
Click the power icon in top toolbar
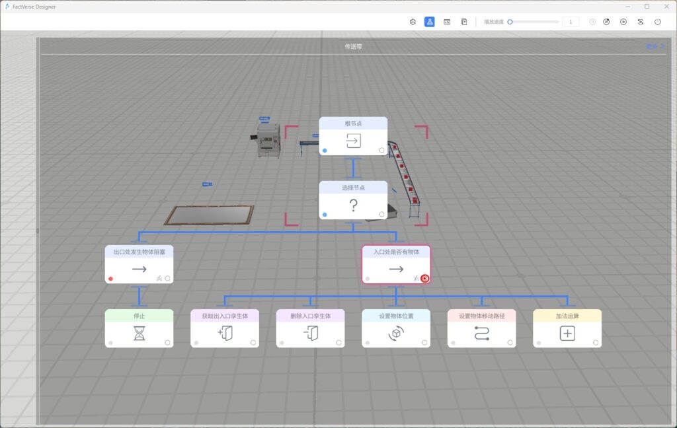pyautogui.click(x=657, y=22)
